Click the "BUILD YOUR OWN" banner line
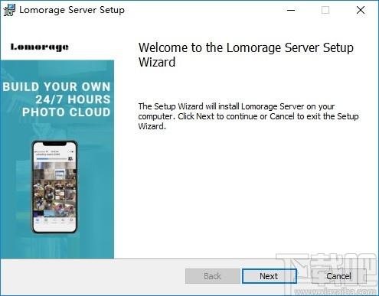 [x=57, y=86]
